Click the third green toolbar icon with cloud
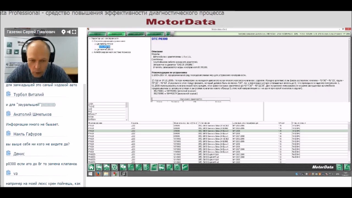The height and width of the screenshot is (198, 352). point(107,167)
